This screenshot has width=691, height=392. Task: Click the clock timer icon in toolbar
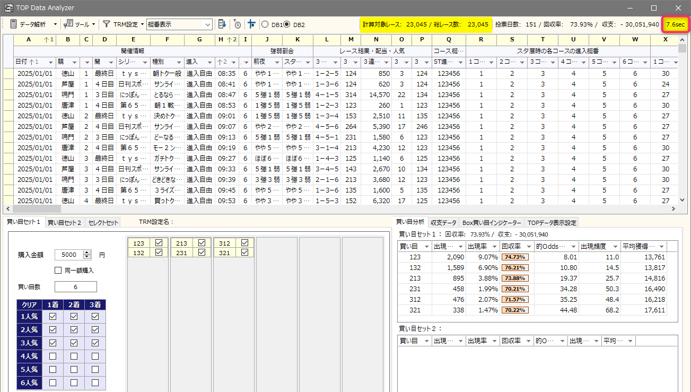click(x=237, y=24)
